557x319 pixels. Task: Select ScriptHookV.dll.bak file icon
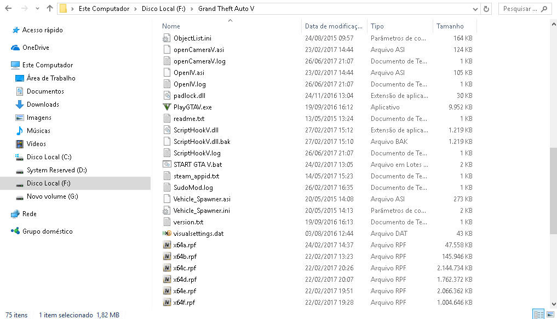click(x=166, y=142)
